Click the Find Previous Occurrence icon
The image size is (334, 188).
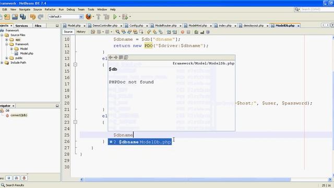point(124,32)
